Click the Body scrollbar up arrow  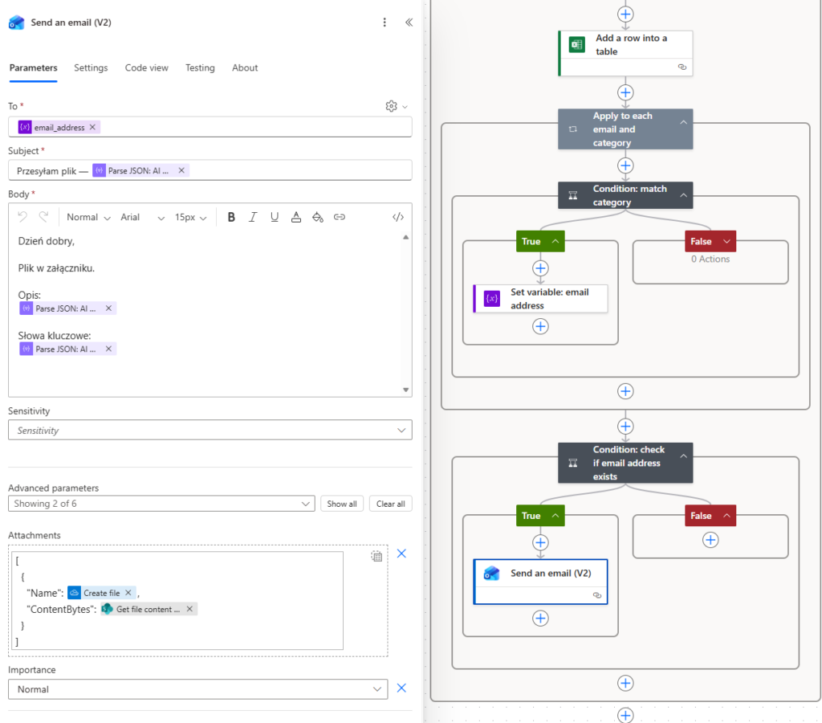point(405,237)
